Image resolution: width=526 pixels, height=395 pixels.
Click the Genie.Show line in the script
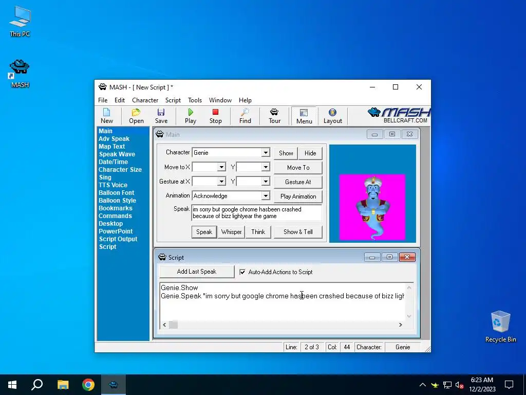coord(179,288)
